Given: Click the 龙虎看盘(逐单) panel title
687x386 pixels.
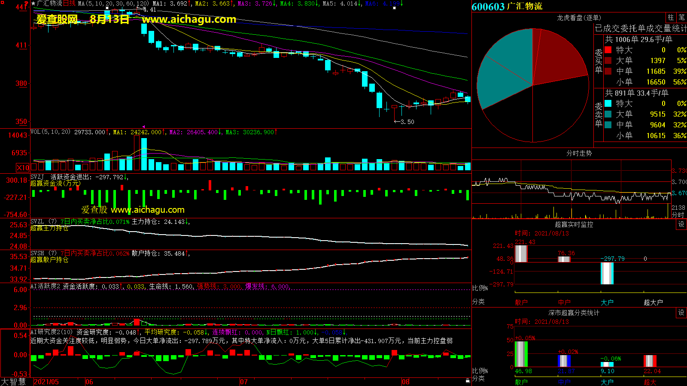Looking at the screenshot, I should (579, 18).
